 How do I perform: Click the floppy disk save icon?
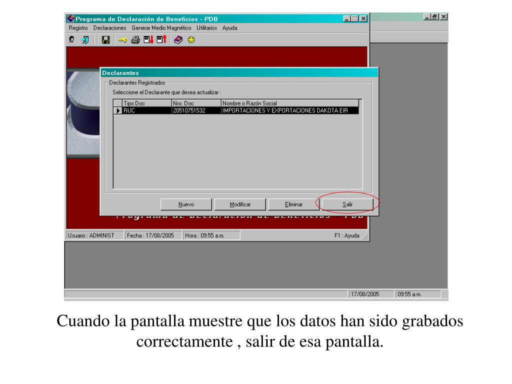coord(105,40)
